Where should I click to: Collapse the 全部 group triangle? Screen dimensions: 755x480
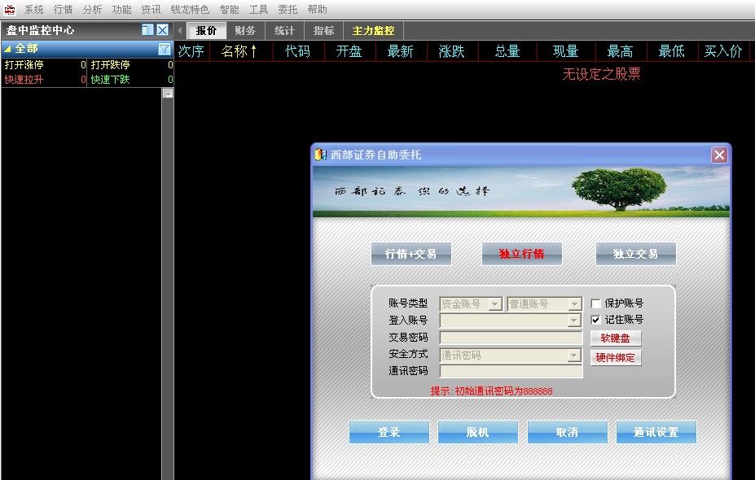(10, 49)
